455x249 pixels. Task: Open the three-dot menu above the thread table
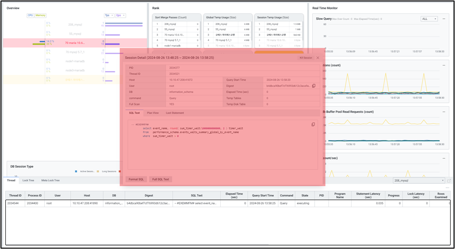point(447,188)
